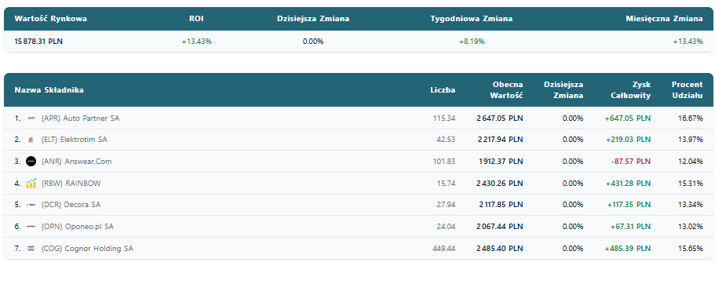715x284 pixels.
Task: Click the Decora SA company logo
Action: [31, 205]
